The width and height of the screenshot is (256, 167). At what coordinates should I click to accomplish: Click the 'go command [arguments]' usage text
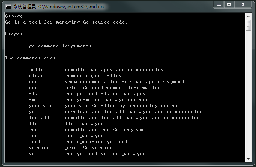(x=62, y=46)
